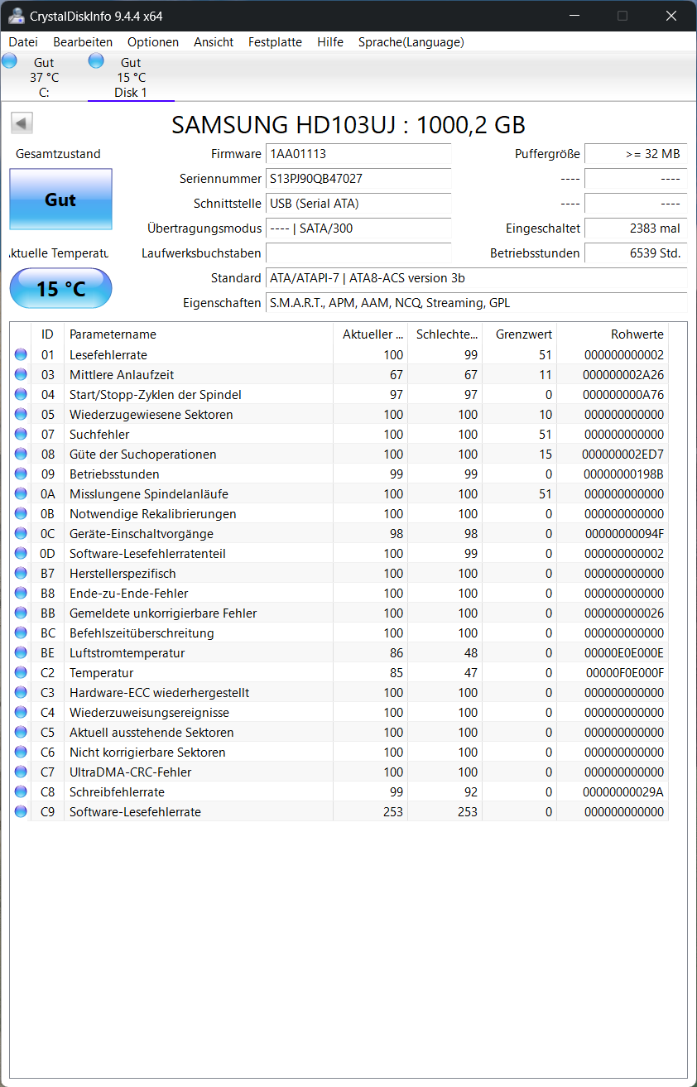Click status orb for Geräte-Einschaltvorgänge
The width and height of the screenshot is (697, 1087).
pos(21,533)
